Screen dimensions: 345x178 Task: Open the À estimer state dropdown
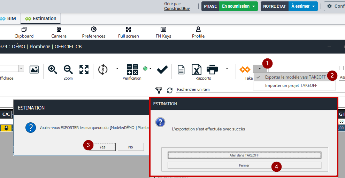pos(303,6)
